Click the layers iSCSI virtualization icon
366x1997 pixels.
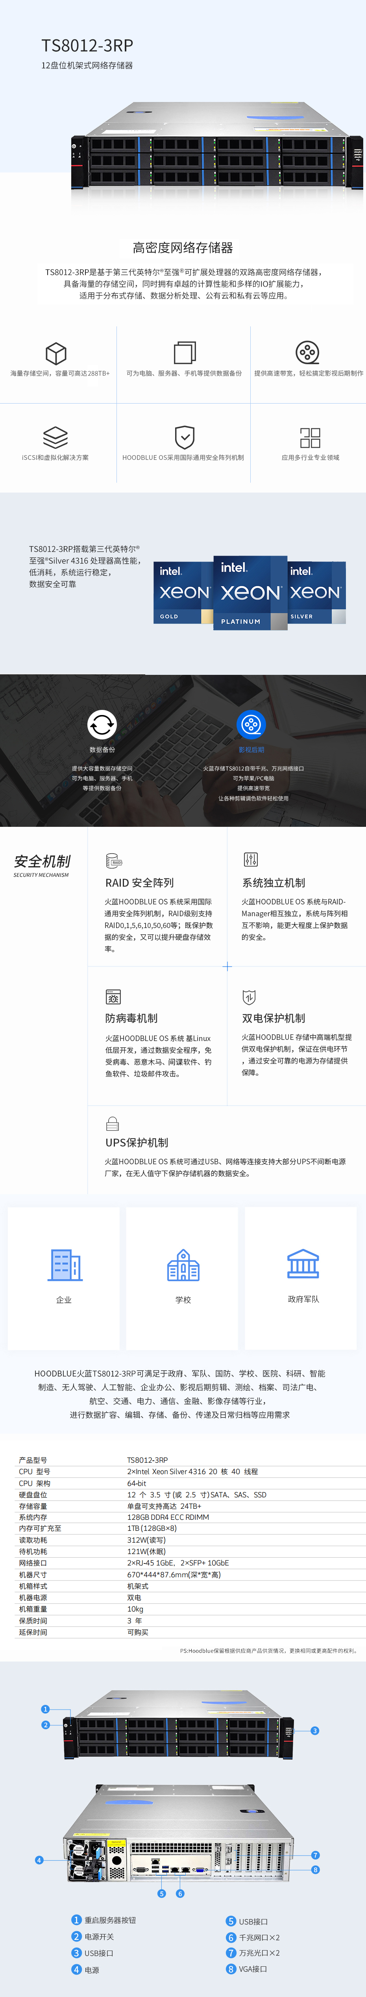tap(55, 437)
